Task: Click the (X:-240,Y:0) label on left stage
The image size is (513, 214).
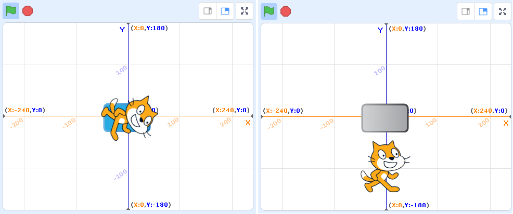Action: [25, 110]
